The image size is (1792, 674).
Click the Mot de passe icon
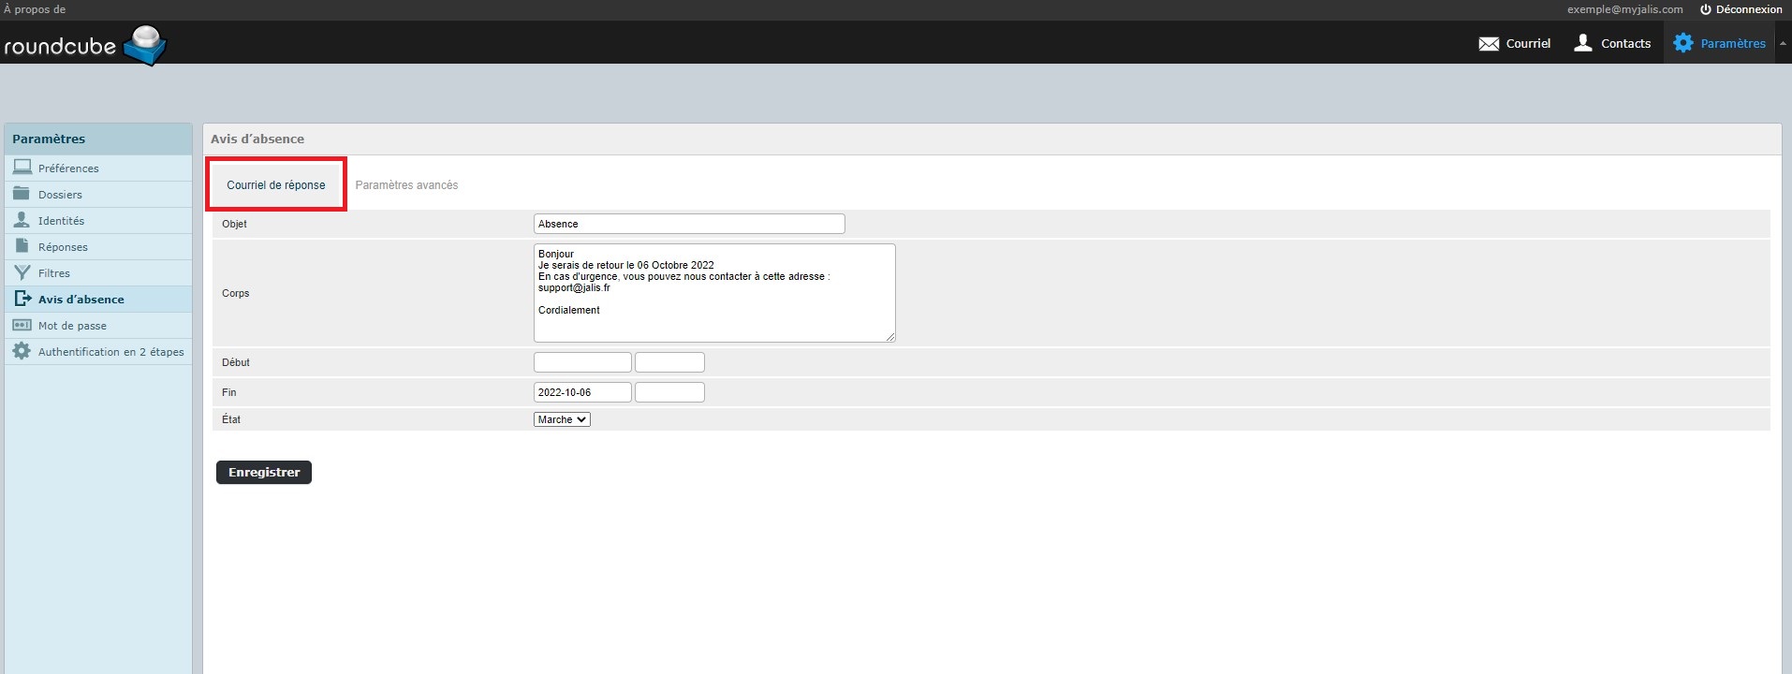pyautogui.click(x=22, y=325)
